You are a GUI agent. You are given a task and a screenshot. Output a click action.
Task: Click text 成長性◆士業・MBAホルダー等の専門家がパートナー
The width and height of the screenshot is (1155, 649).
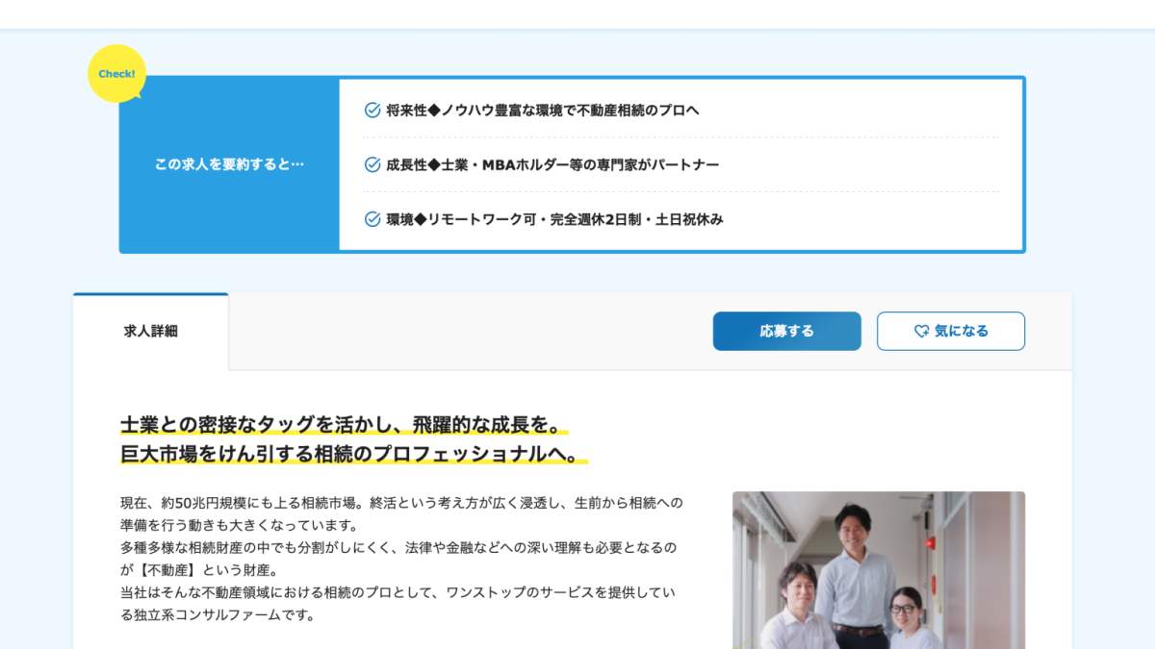(552, 164)
